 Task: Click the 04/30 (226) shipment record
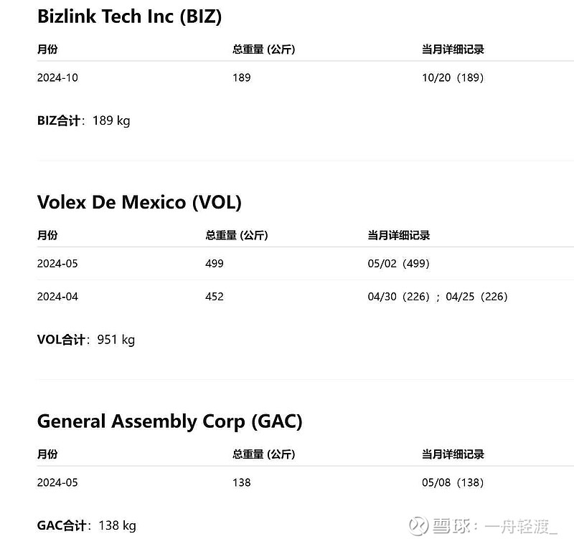399,297
